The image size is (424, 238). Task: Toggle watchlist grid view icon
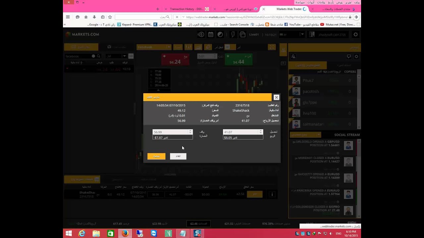(131, 56)
